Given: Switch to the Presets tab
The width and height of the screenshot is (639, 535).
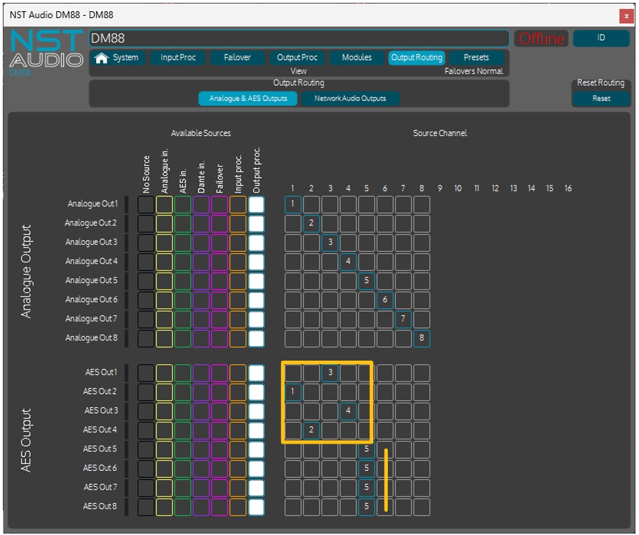Looking at the screenshot, I should coord(476,58).
